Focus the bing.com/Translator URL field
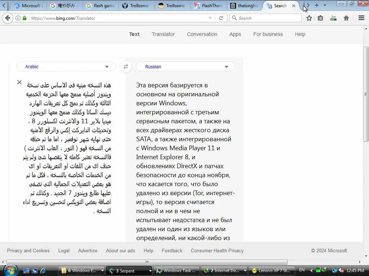The height and width of the screenshot is (276, 369). click(x=118, y=18)
